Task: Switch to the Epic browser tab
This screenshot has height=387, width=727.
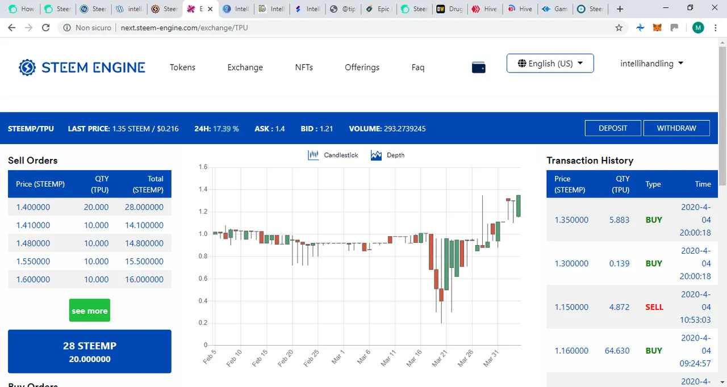Action: [x=378, y=9]
